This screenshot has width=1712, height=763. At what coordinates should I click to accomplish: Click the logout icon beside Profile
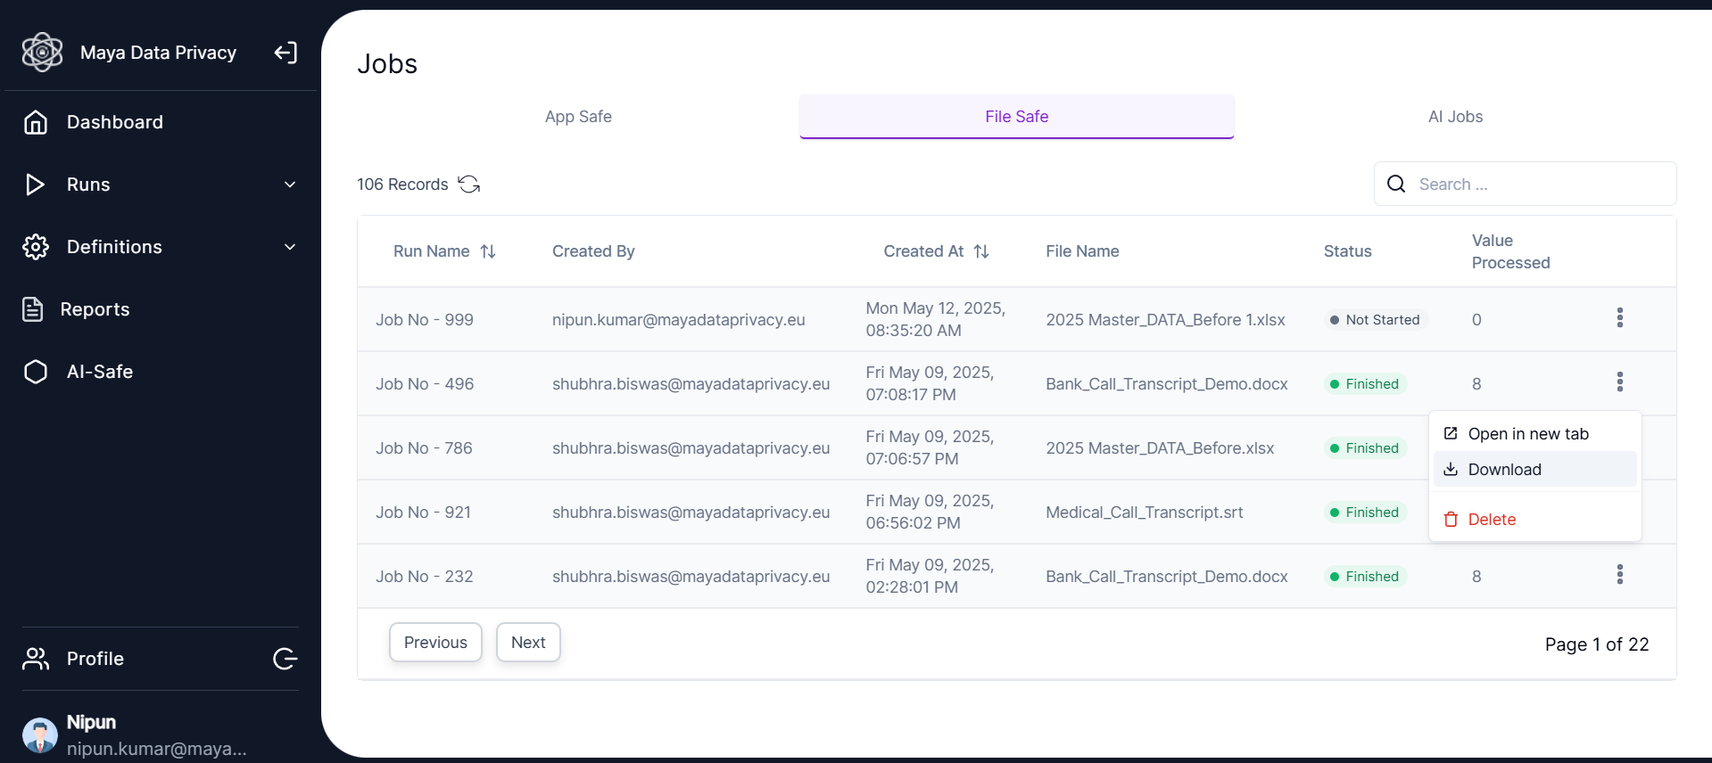click(x=285, y=659)
